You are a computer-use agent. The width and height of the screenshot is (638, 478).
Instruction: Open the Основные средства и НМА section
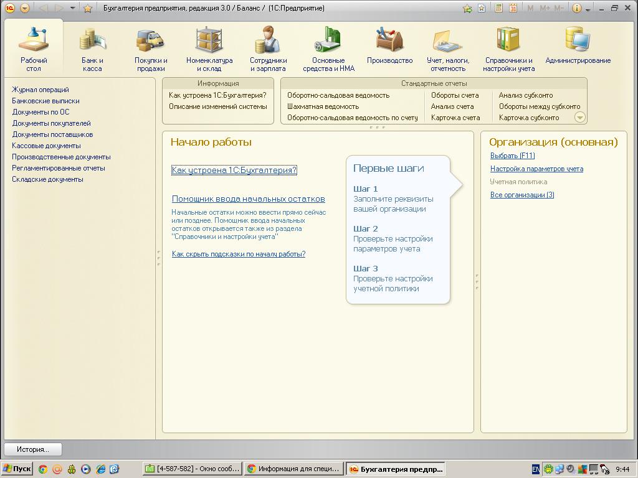coord(328,48)
